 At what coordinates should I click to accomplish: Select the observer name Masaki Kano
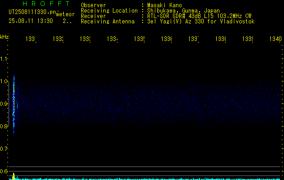(x=164, y=5)
